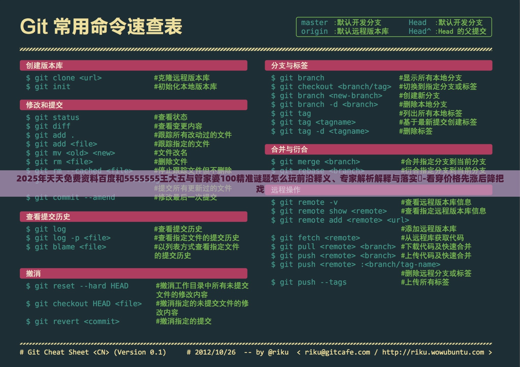Click the email "riku@gitcafe.com" in the footer
The height and width of the screenshot is (367, 520).
coord(337,352)
